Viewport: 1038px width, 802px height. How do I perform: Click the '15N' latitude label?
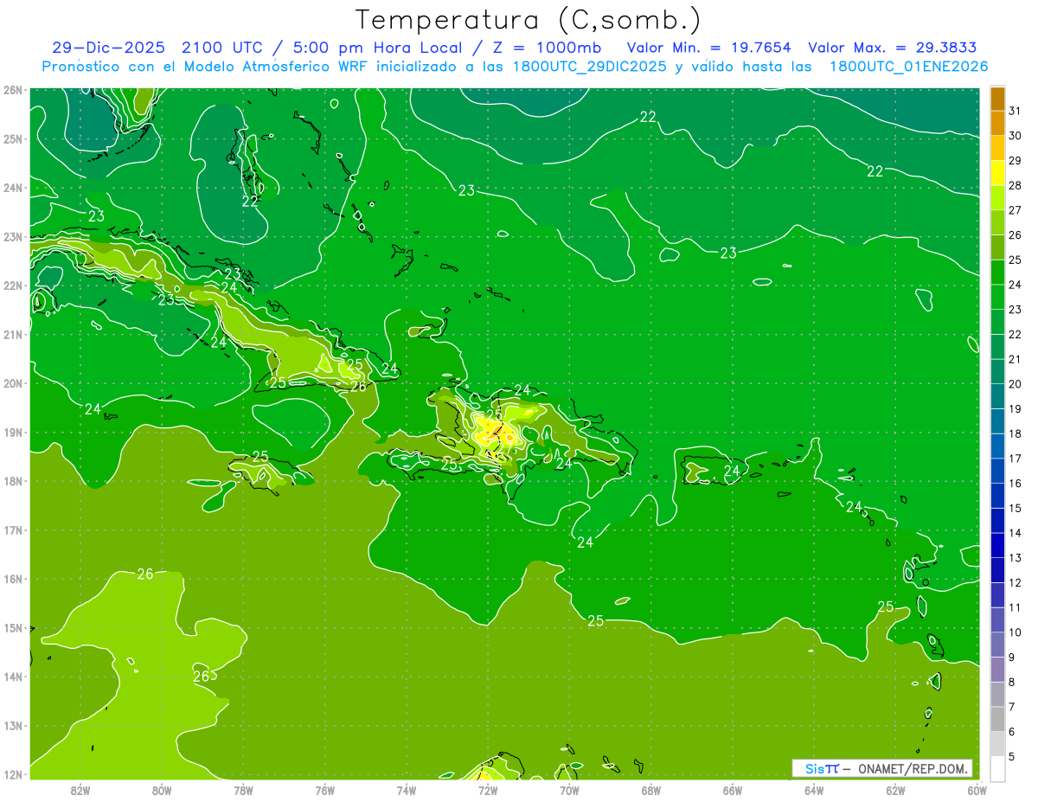coord(13,627)
